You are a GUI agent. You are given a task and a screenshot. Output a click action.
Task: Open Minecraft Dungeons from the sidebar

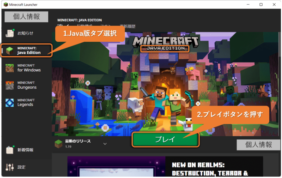coord(21,85)
